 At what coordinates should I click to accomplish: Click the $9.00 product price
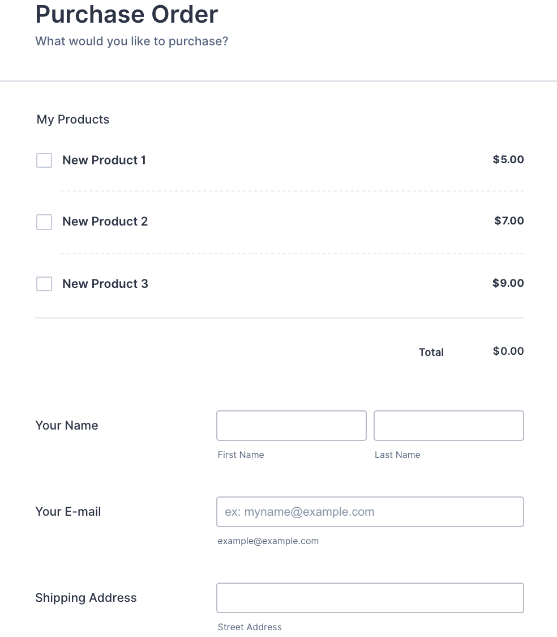click(x=508, y=283)
